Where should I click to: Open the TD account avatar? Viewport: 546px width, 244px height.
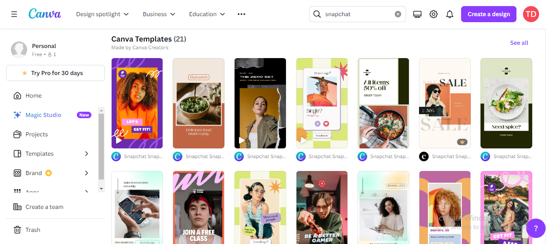[x=531, y=14]
